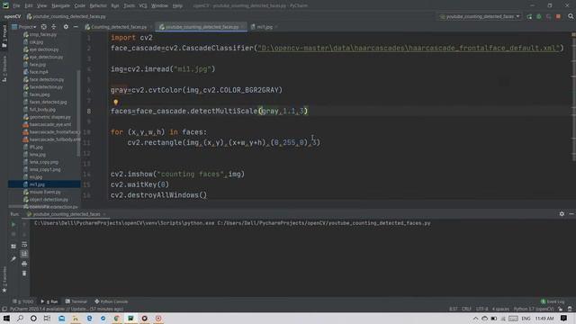Open the Refactor menu

(98, 6)
